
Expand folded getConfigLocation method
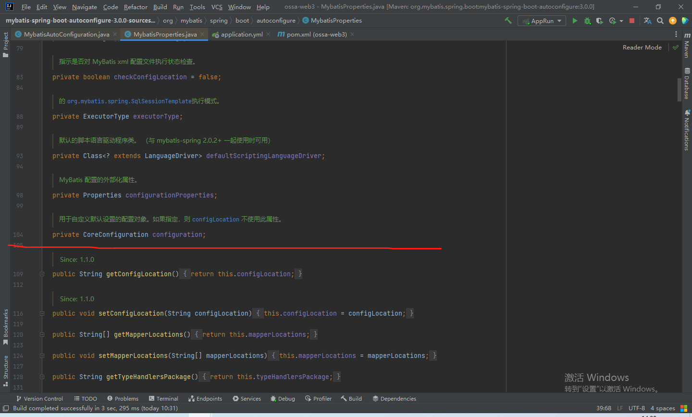42,274
